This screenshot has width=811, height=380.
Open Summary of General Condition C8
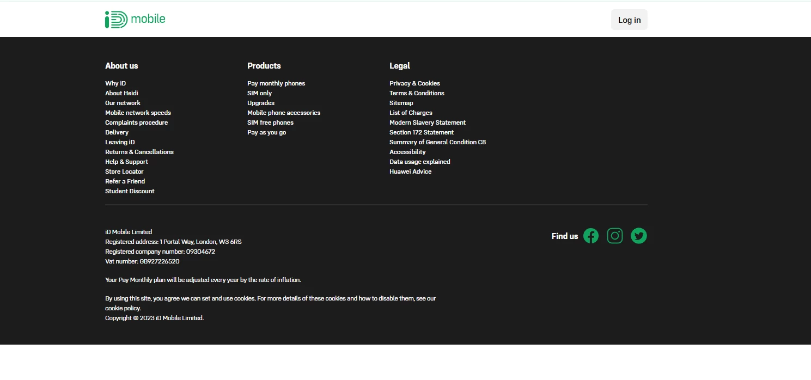437,142
